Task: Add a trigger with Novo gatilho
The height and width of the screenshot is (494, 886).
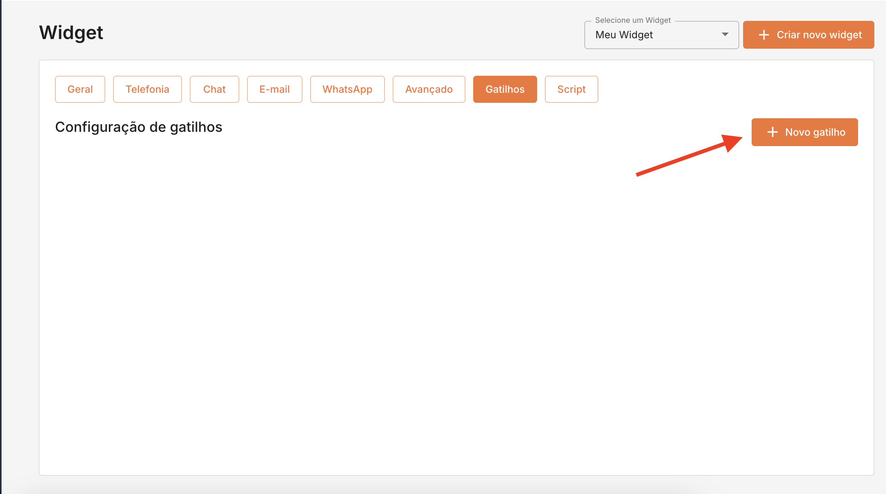Action: (805, 132)
